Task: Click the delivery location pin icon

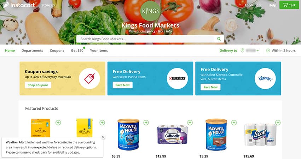Action: (x=242, y=51)
